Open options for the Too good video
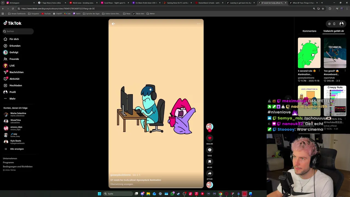The image size is (350, 197). (345, 71)
